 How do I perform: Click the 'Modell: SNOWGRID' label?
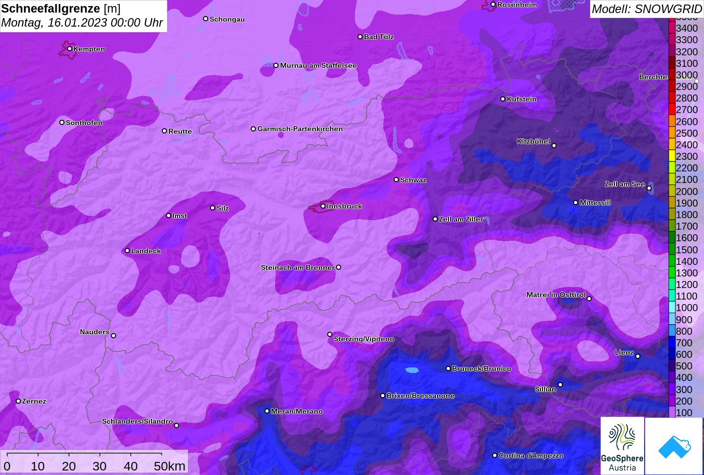tap(647, 9)
